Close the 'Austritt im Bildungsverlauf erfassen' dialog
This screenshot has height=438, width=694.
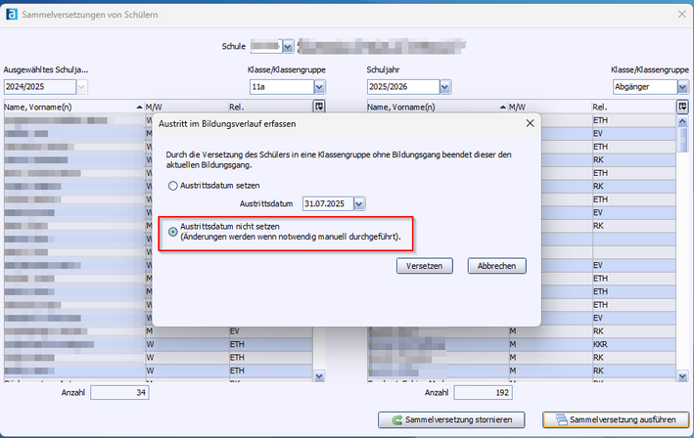(530, 123)
